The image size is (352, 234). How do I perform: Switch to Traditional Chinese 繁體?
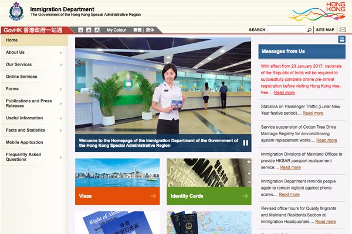point(137,30)
